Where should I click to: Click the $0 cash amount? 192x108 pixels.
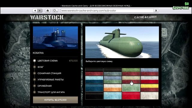click(x=187, y=4)
